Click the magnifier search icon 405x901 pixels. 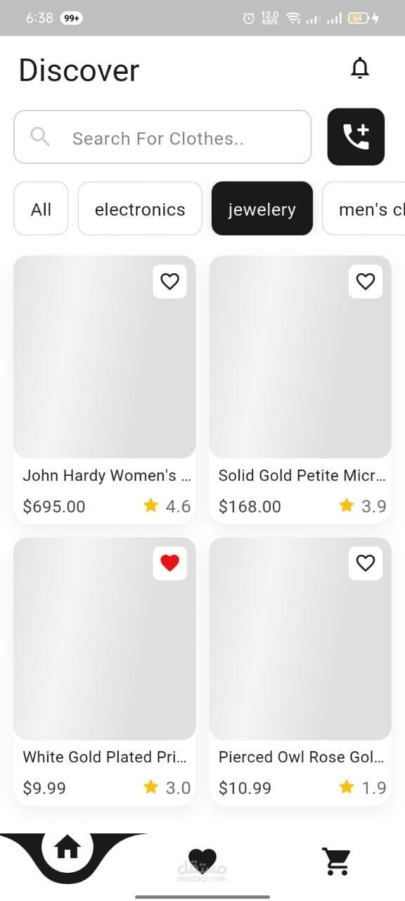(x=41, y=137)
